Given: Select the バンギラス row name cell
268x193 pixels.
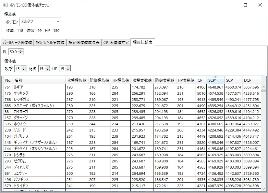Looking at the screenshot, I should [x=39, y=179].
